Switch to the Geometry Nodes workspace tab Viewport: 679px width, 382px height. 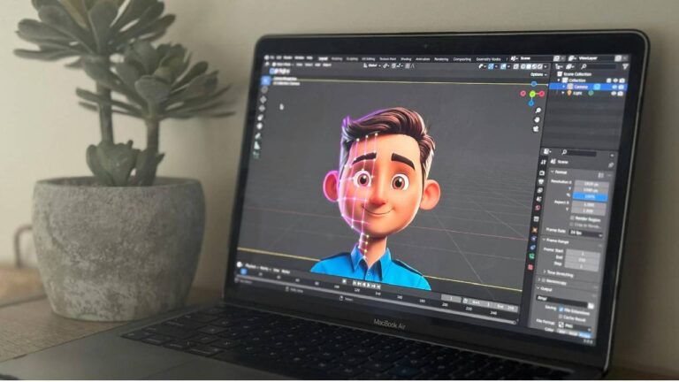[x=488, y=59]
